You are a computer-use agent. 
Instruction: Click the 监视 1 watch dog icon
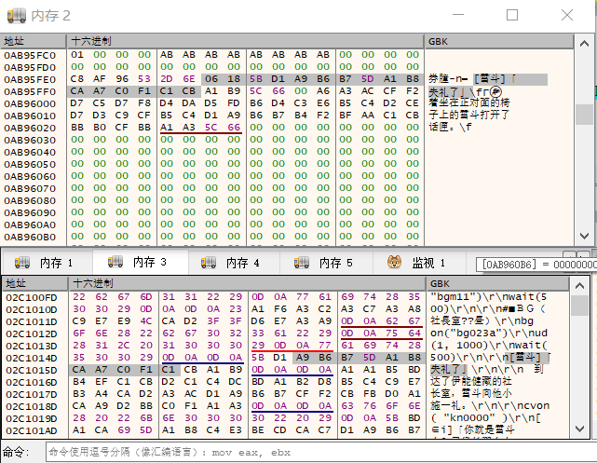pyautogui.click(x=395, y=264)
